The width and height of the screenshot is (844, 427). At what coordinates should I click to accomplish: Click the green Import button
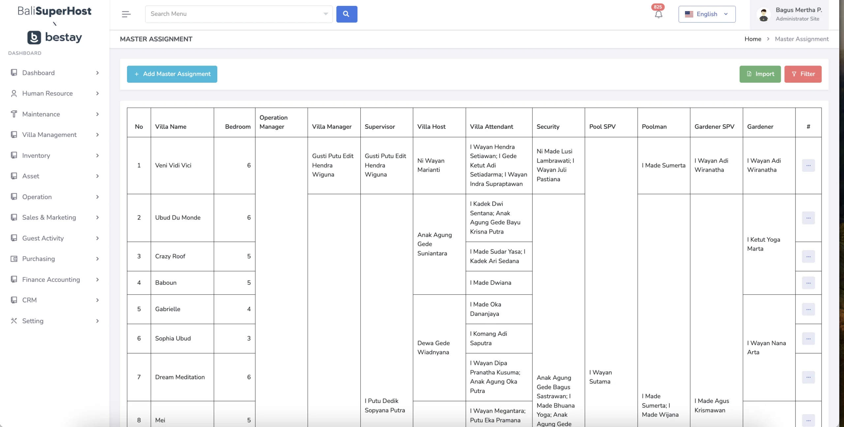pos(760,74)
